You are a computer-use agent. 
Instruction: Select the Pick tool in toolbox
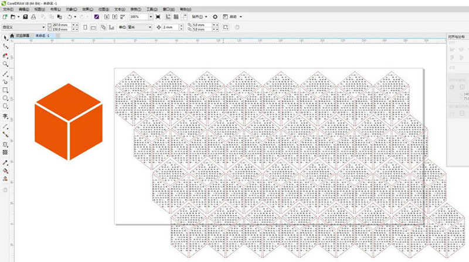point(5,38)
